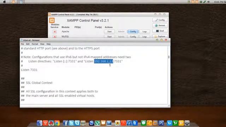
Task: Open iTunes music icon in dock
Action: point(129,123)
